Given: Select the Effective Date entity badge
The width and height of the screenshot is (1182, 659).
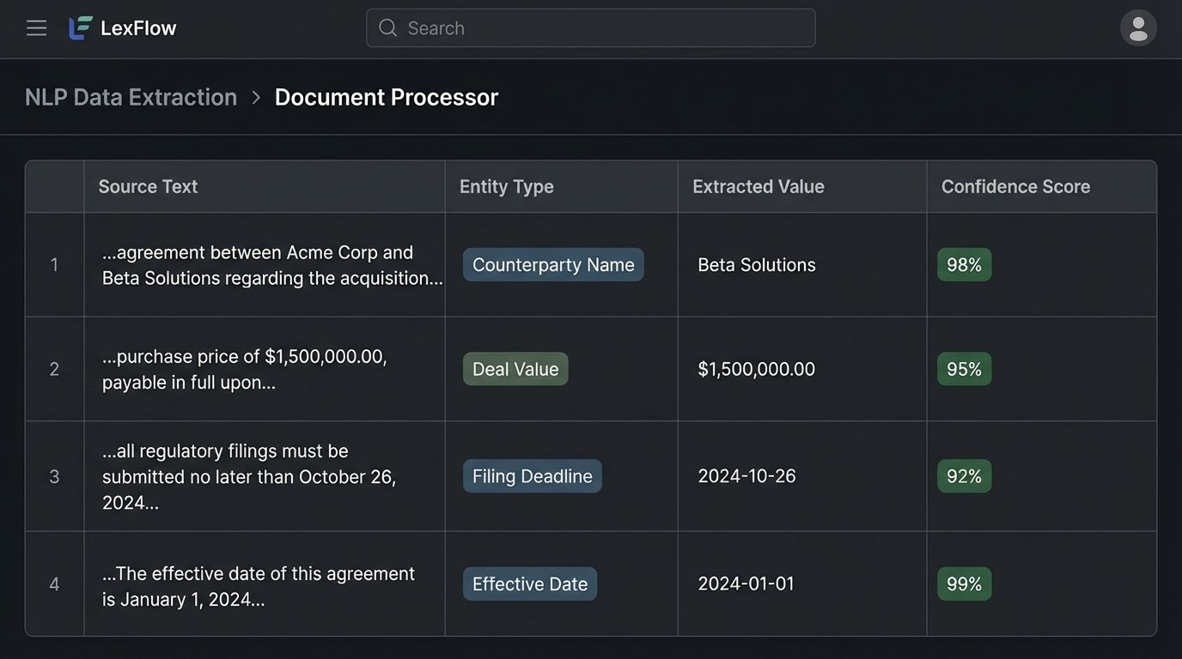Looking at the screenshot, I should point(529,583).
